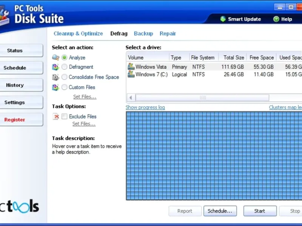Click the 55.30 GB free space cell
The width and height of the screenshot is (302, 226).
263,67
